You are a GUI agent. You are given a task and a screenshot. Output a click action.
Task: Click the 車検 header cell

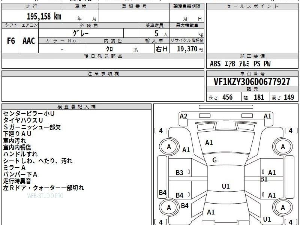pos(81,6)
